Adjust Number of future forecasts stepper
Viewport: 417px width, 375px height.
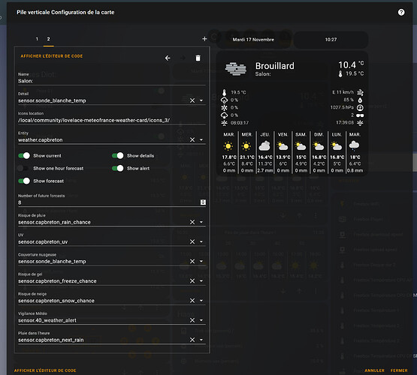(203, 202)
